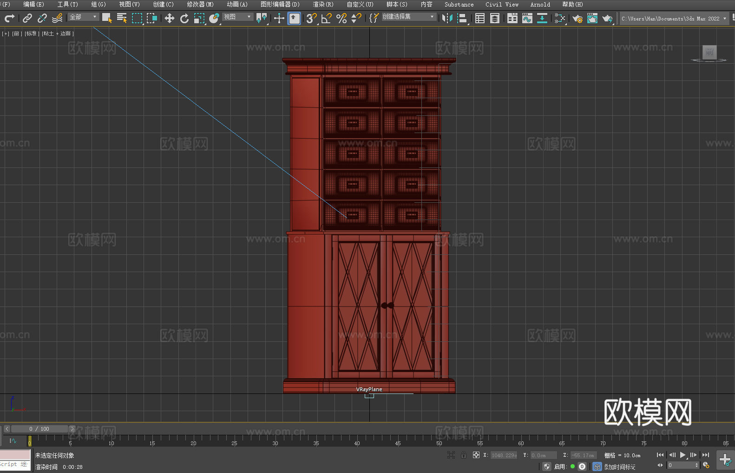Click the Align tool icon
Screen dimensions: 735x473
pos(462,18)
